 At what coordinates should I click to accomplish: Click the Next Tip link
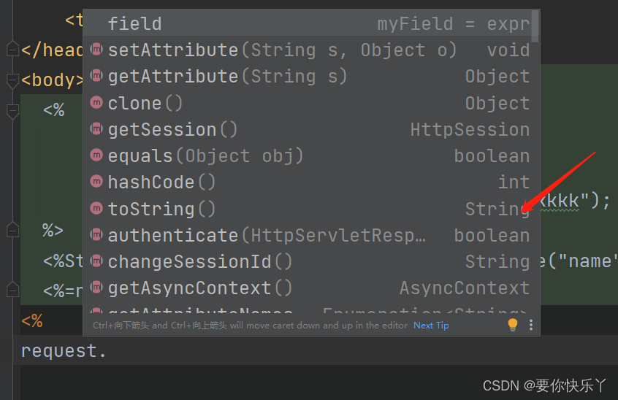(x=431, y=326)
